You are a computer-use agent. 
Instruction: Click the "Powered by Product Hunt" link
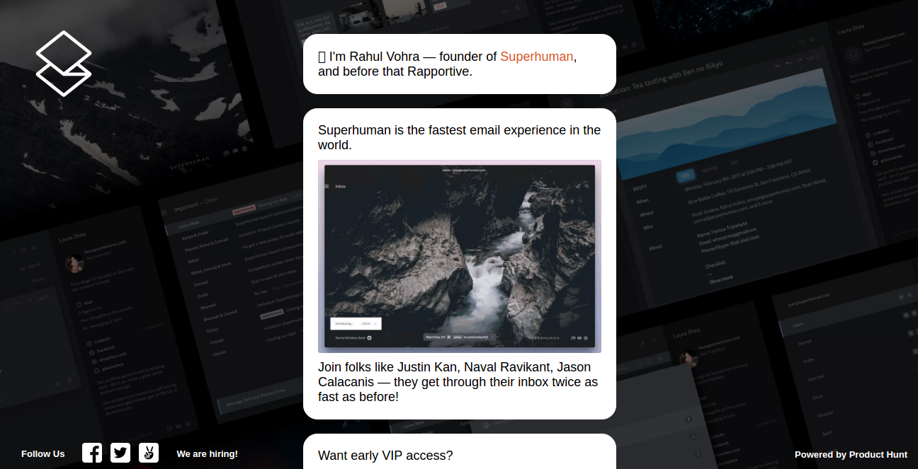[851, 455]
